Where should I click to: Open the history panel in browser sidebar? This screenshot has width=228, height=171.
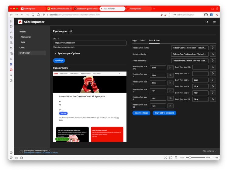tap(11, 37)
